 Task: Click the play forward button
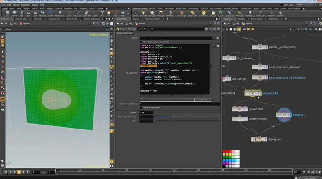tap(23, 172)
